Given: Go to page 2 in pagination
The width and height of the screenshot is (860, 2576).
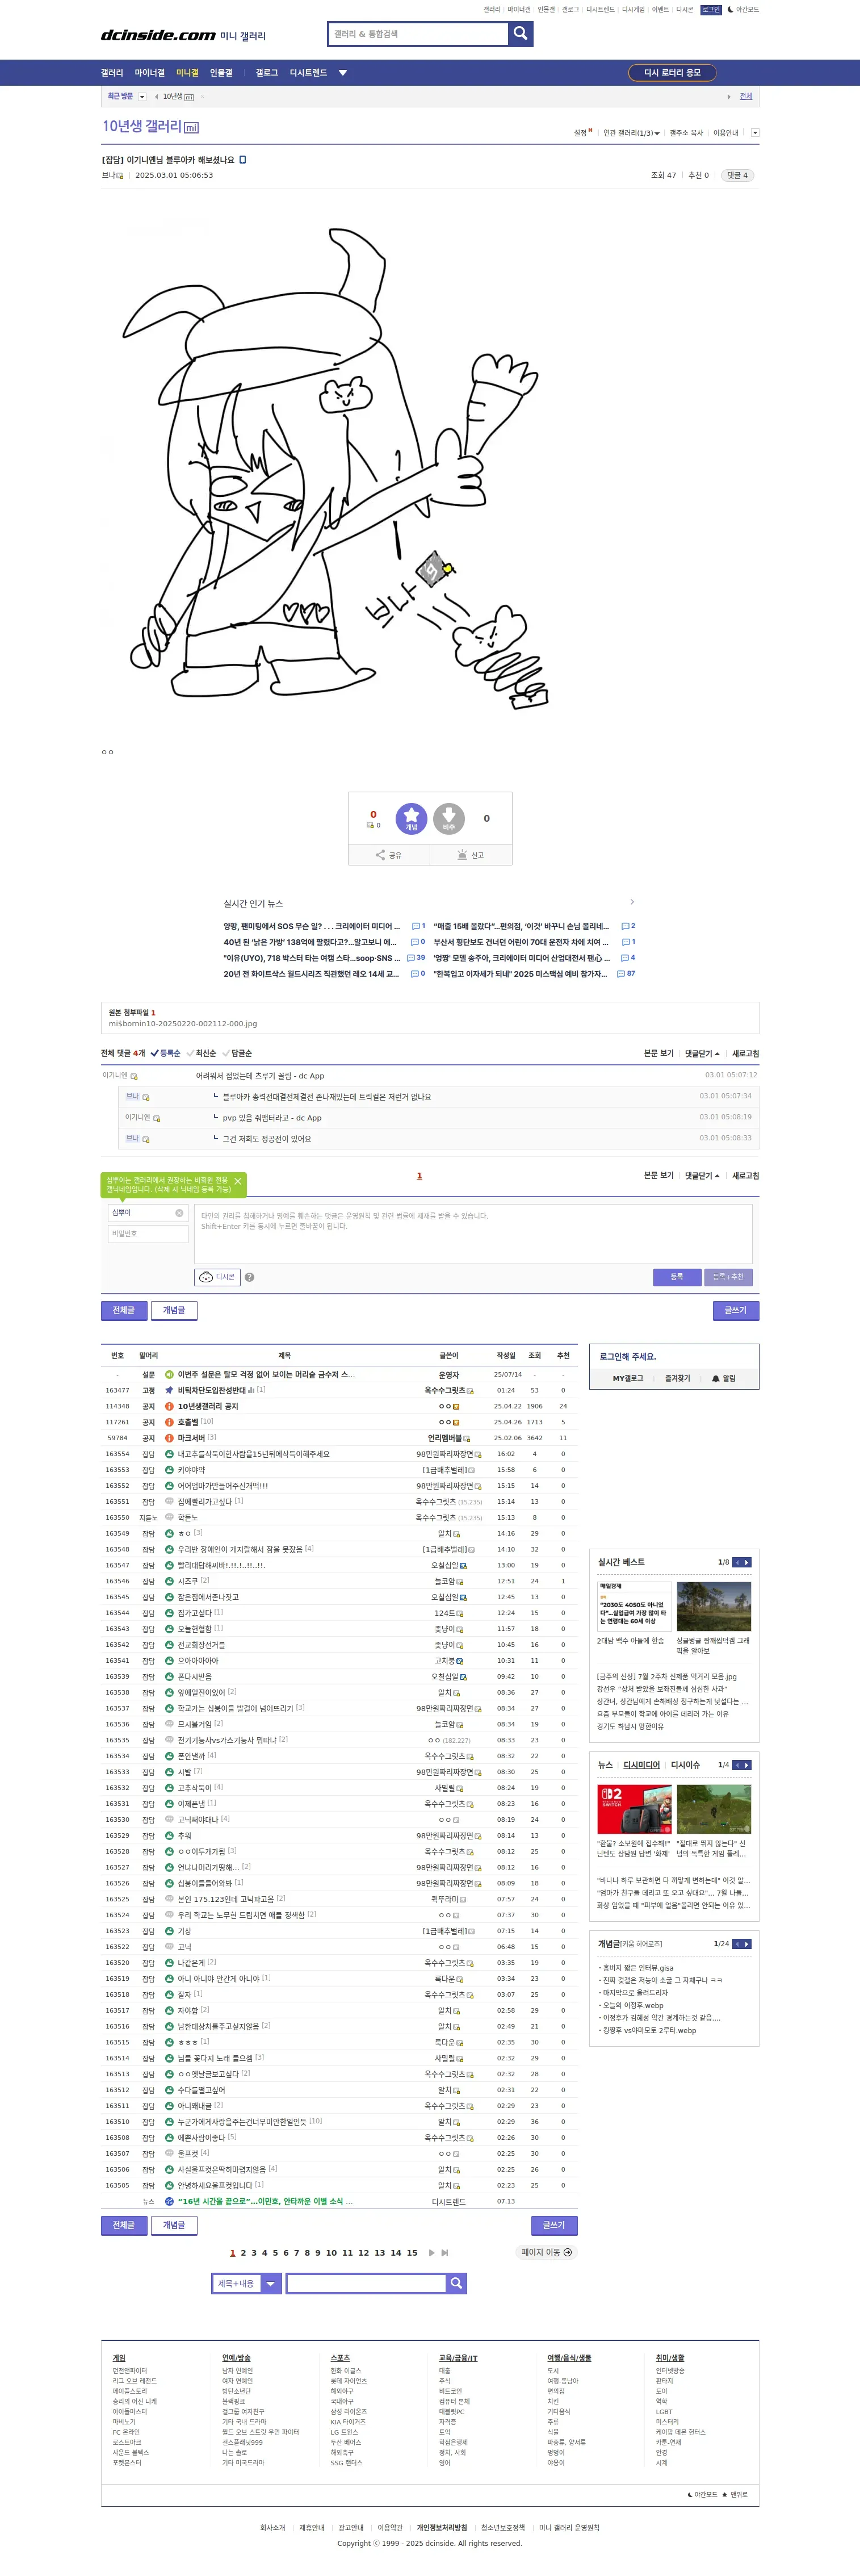Looking at the screenshot, I should click(243, 2253).
